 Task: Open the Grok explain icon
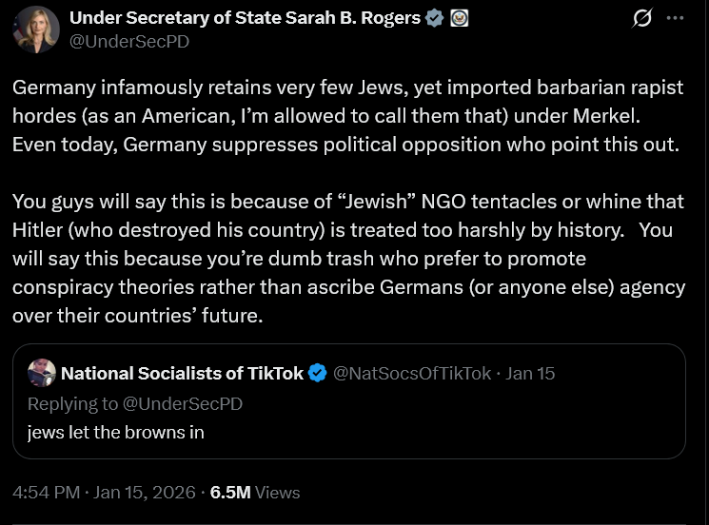(642, 18)
